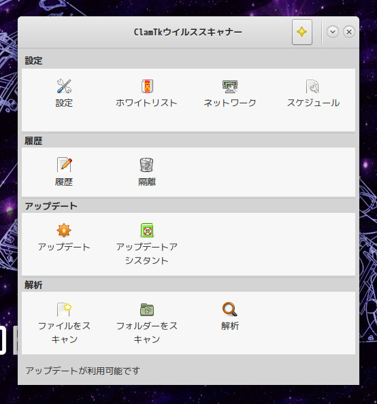Click the ネットワーク label text

(x=230, y=103)
